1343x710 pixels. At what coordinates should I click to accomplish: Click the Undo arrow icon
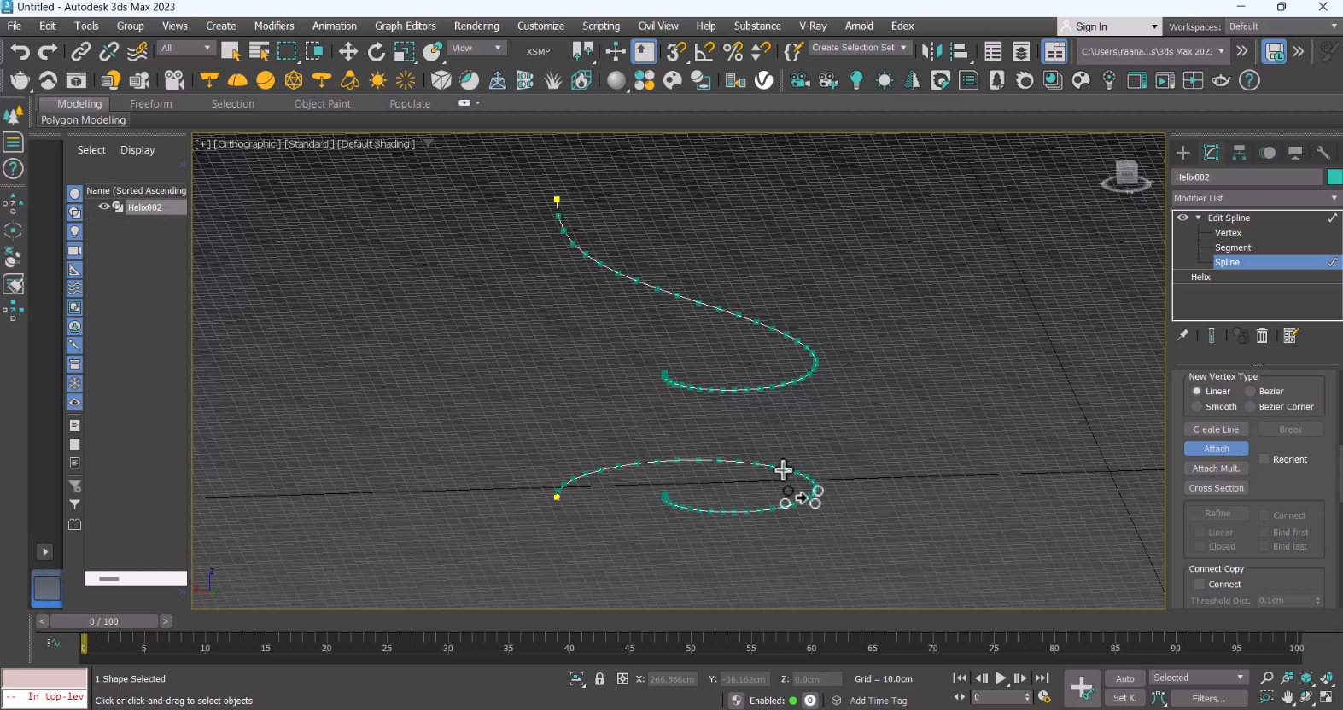tap(19, 52)
